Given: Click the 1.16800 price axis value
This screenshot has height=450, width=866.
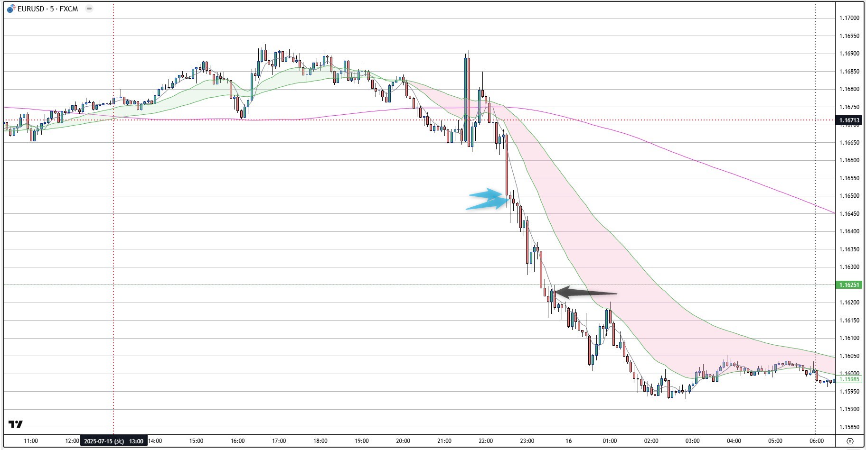Looking at the screenshot, I should click(849, 89).
